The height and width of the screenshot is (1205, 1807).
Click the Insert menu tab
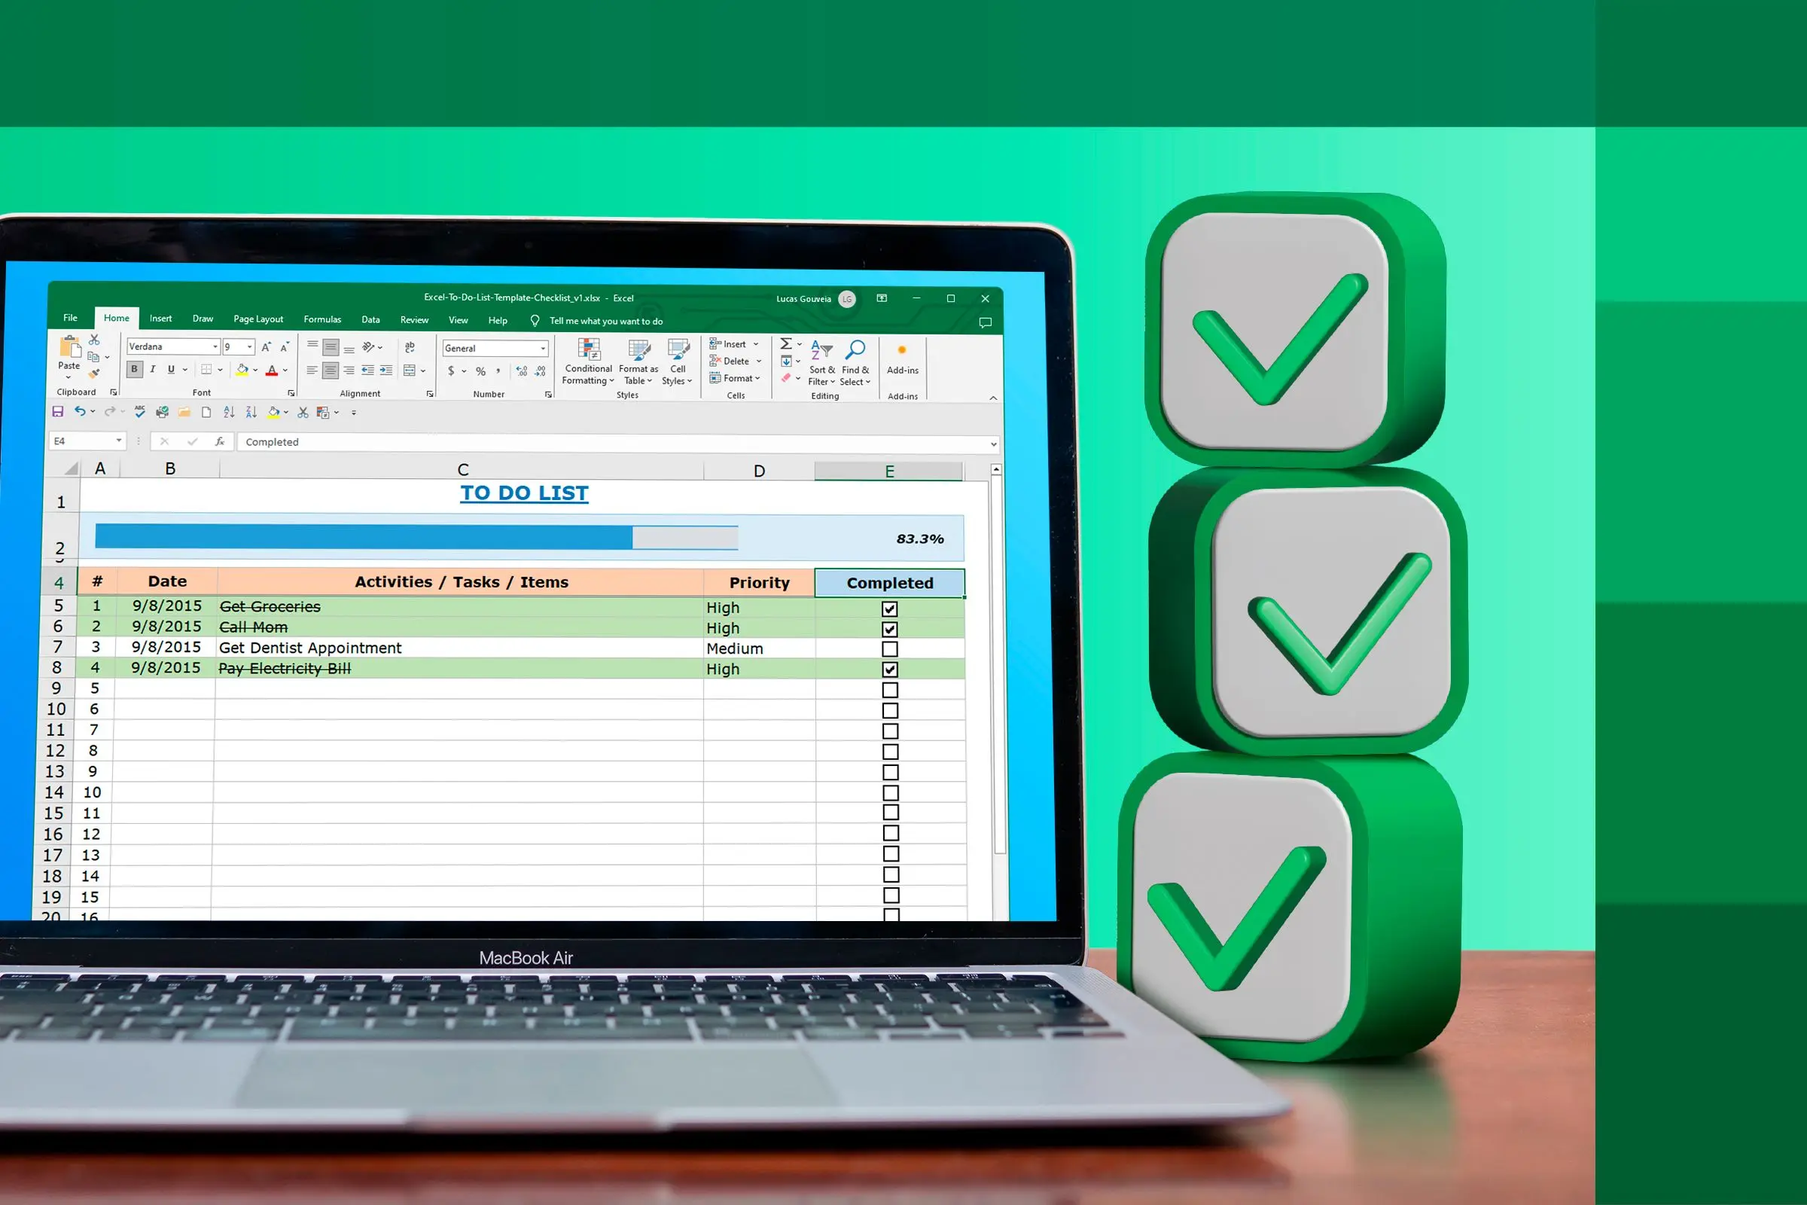(x=159, y=320)
